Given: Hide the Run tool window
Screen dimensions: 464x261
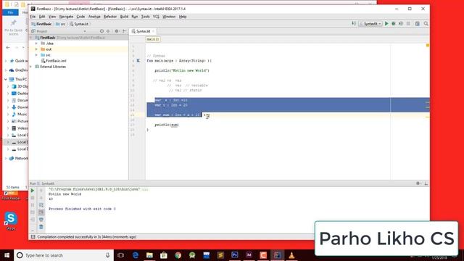Looking at the screenshot, I should coord(426,183).
